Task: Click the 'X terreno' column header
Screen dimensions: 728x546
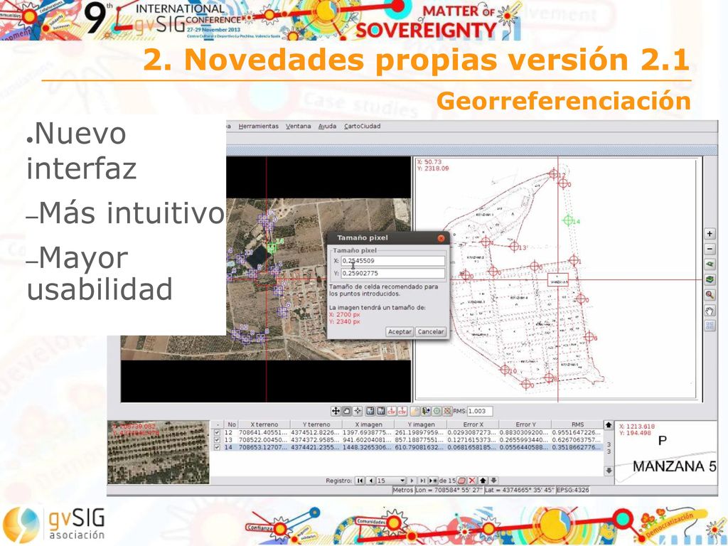Action: click(264, 424)
